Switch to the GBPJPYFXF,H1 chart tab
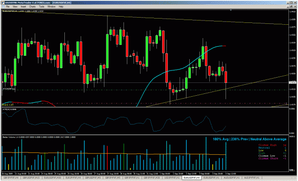Screen dimensions: 298x181 click(132, 178)
